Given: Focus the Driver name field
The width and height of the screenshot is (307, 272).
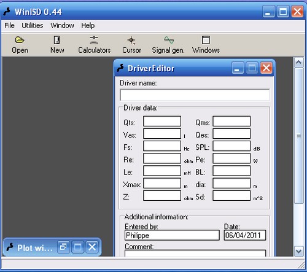Looking at the screenshot, I should click(x=195, y=95).
